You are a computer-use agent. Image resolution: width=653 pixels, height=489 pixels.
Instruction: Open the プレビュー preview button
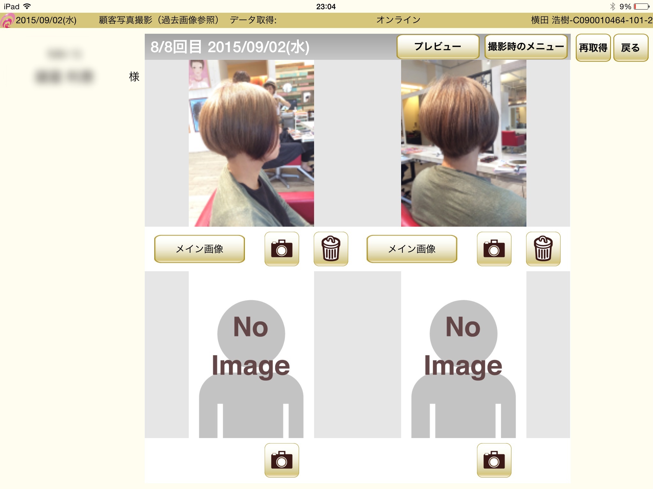[438, 47]
